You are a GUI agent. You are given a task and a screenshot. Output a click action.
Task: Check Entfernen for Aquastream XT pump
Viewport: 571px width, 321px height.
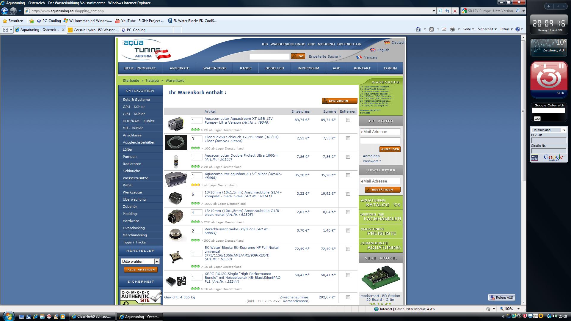(x=348, y=120)
